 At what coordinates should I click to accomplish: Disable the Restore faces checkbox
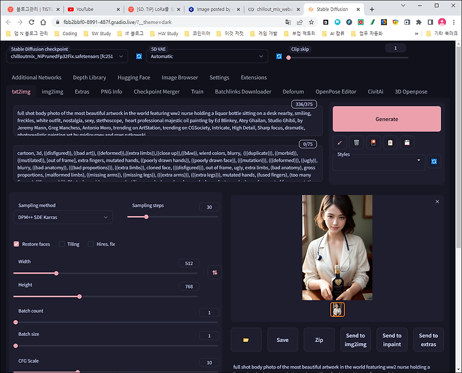tap(17, 244)
